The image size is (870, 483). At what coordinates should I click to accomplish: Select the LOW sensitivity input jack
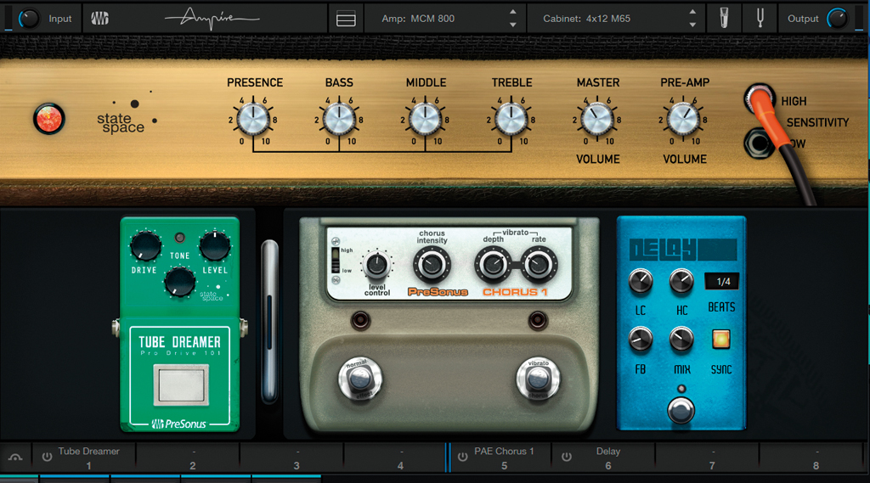[758, 143]
